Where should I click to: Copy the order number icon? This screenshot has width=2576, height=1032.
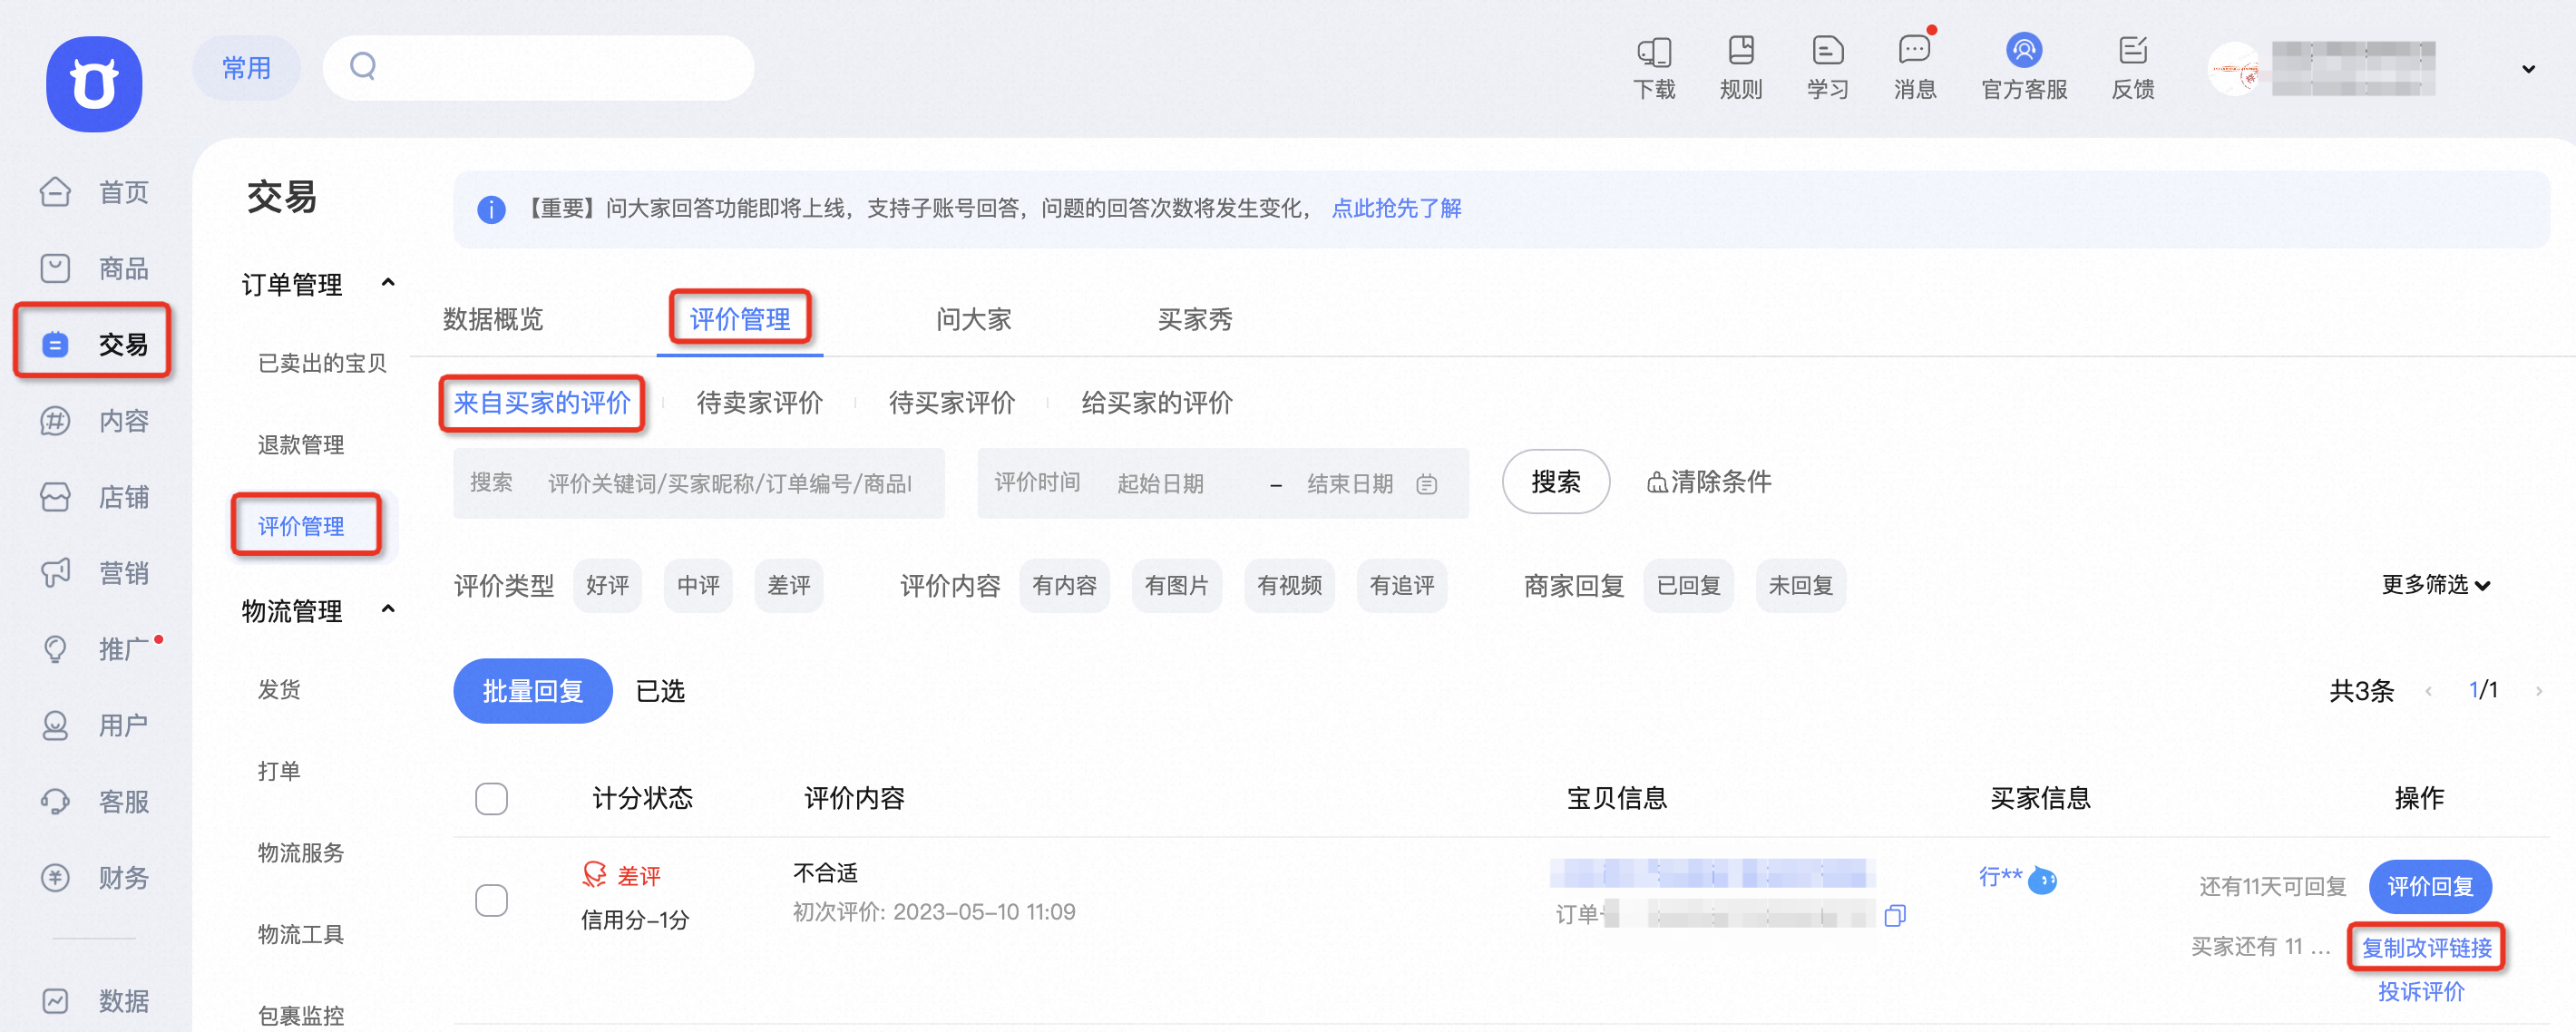1895,916
